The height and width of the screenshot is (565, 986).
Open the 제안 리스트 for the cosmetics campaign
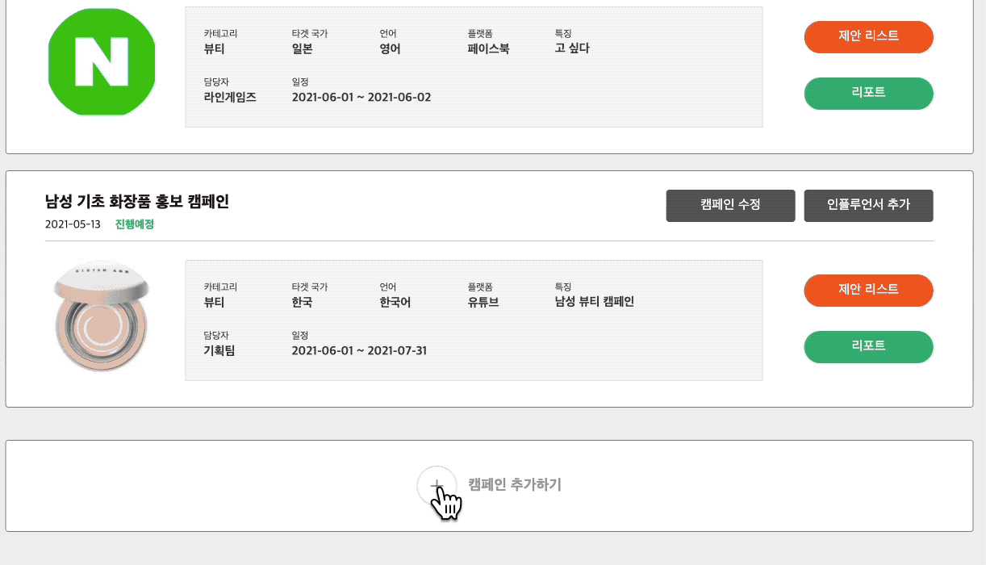pyautogui.click(x=868, y=291)
